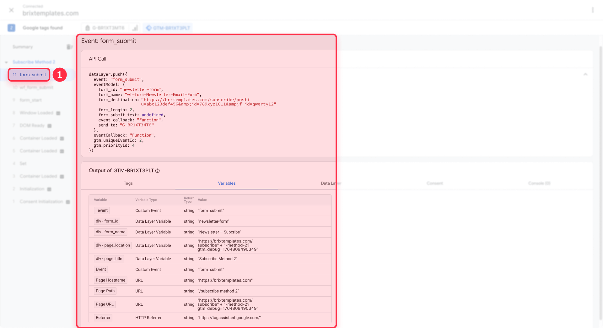Click the "newsletter-form" value cell

click(213, 221)
